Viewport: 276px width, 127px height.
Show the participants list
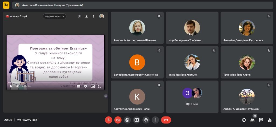coord(253,120)
